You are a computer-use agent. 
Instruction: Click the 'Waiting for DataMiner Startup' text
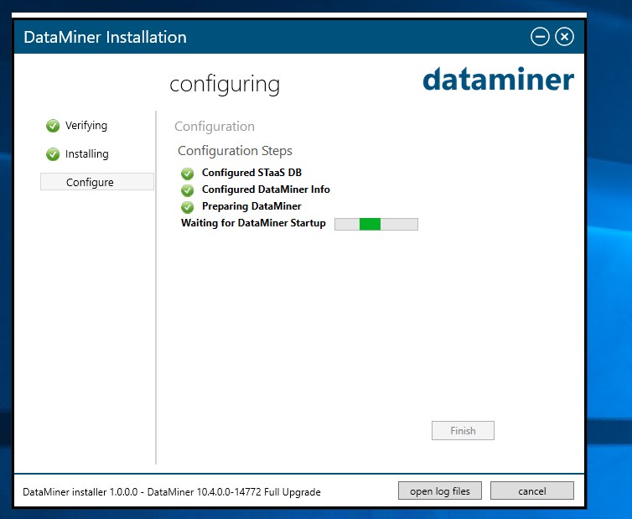coord(253,223)
